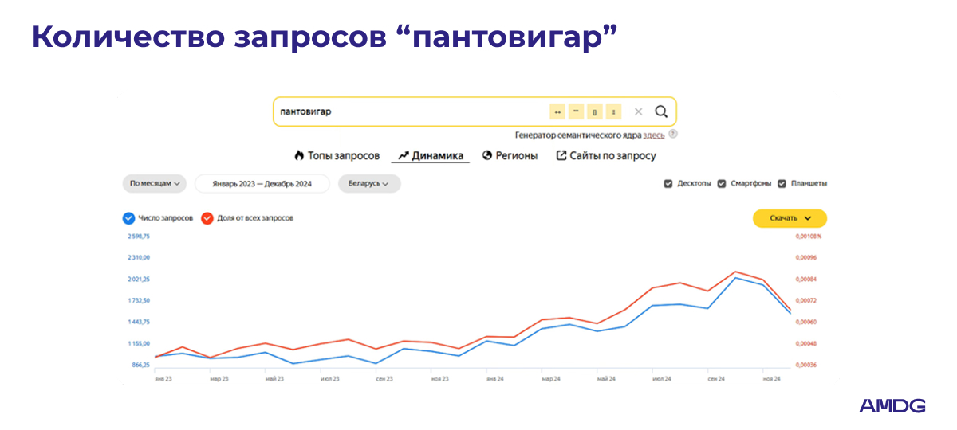Apply the quotes operator button
Image resolution: width=957 pixels, height=430 pixels.
576,111
